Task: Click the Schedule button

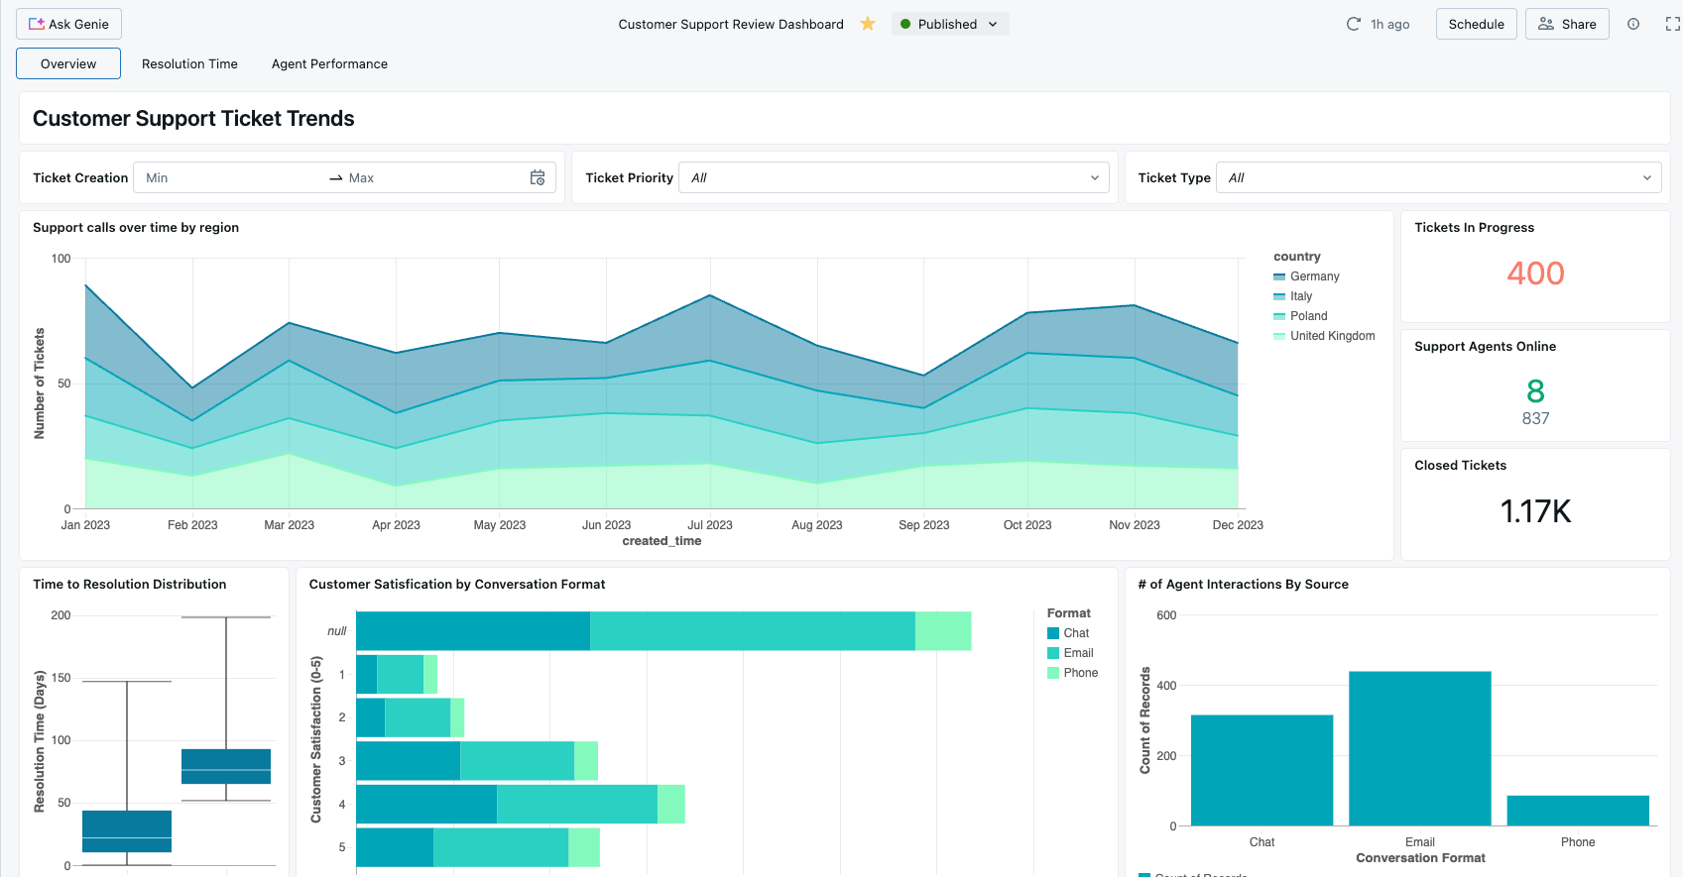Action: tap(1476, 24)
